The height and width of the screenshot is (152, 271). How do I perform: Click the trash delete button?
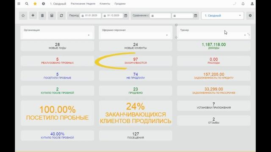click(x=42, y=16)
